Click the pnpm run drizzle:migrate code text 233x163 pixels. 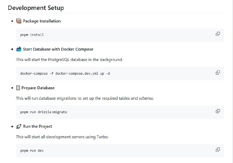(43, 112)
